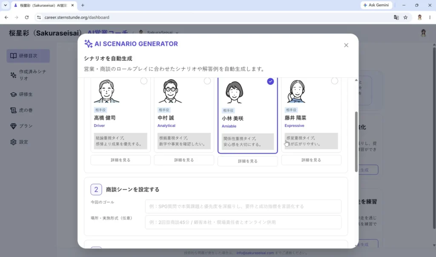Bookmark the page with the star icon
Viewport: 436px width, 257px height.
pos(405,17)
